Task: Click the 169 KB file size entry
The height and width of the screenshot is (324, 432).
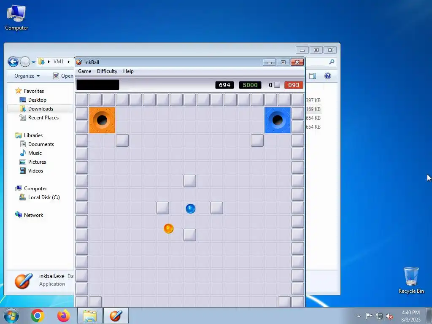Action: 313,109
